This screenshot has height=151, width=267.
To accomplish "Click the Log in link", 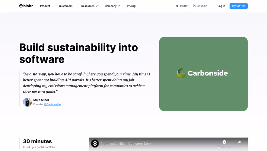I will point(221,6).
